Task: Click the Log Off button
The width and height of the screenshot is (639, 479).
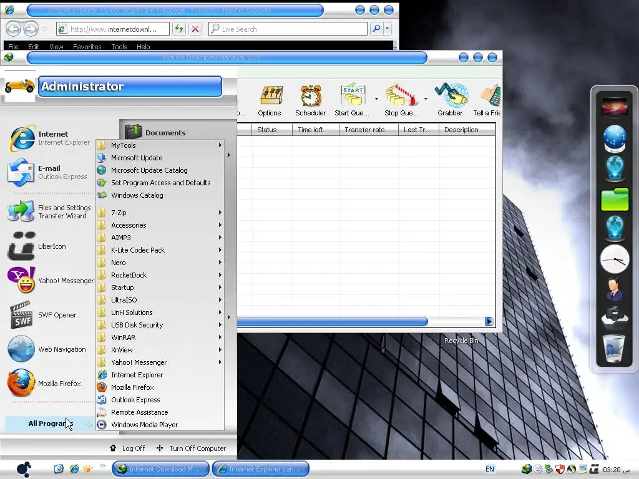Action: (127, 448)
